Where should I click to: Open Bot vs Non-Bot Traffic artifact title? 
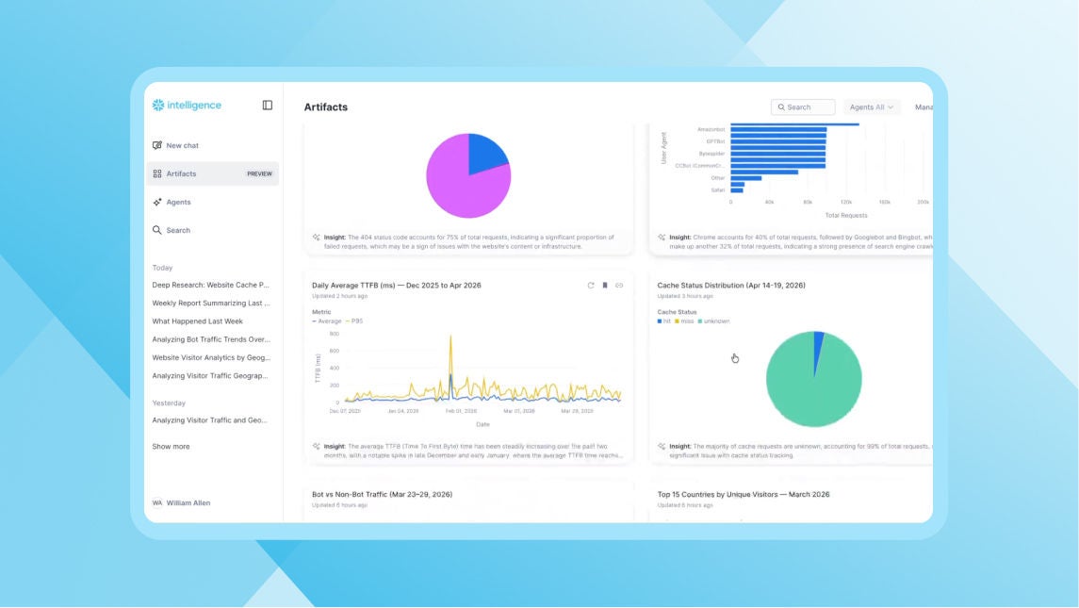tap(382, 494)
